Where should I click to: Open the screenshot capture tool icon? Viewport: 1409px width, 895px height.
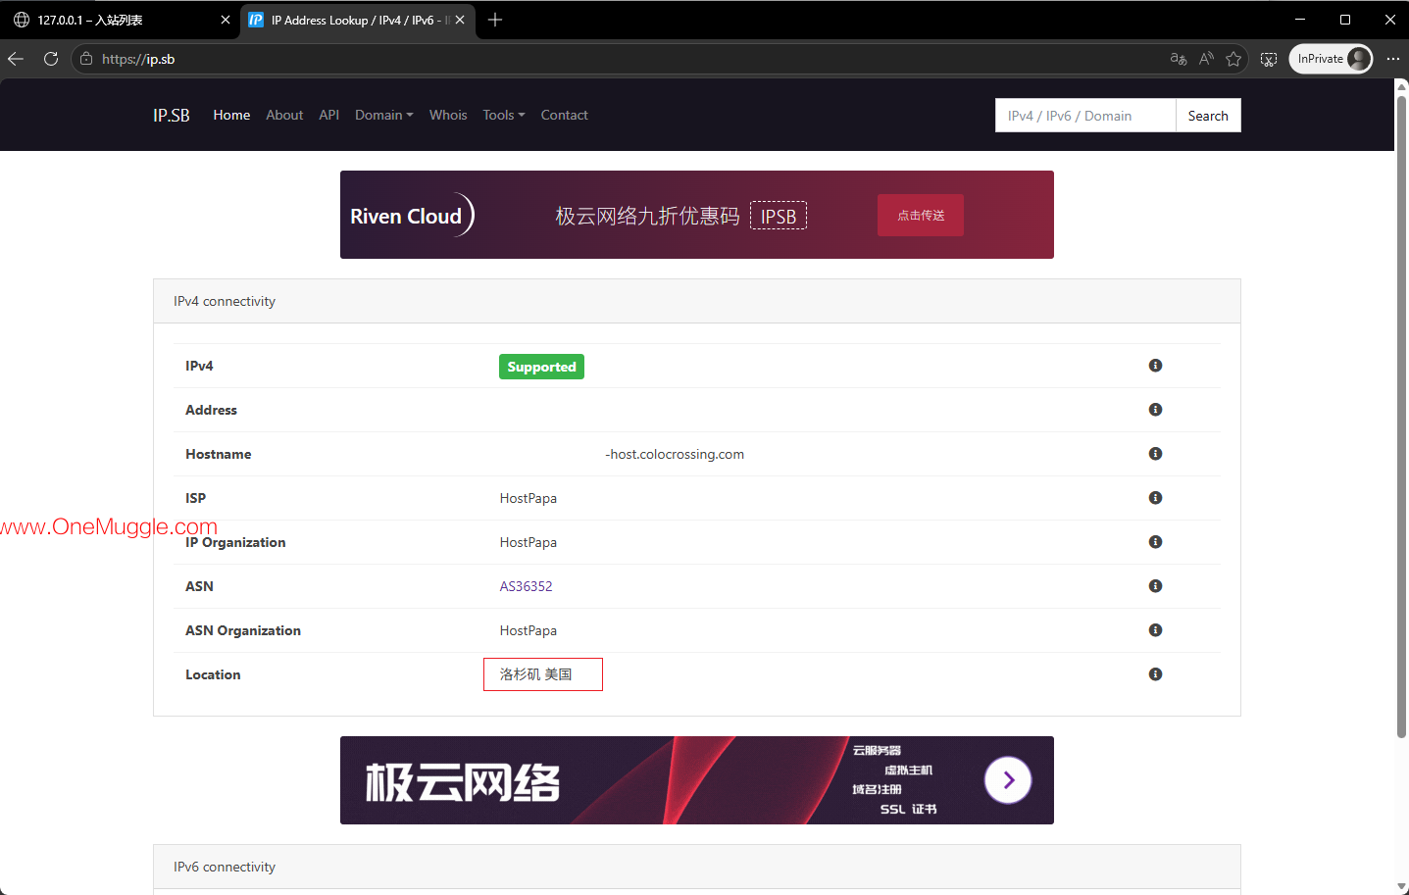pyautogui.click(x=1269, y=59)
